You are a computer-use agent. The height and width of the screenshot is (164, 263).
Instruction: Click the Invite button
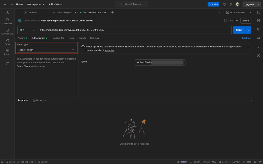tap(213, 4)
